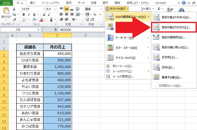Switch to the ページ レイアウト tab
This screenshot has width=197, height=130.
coord(51,3)
